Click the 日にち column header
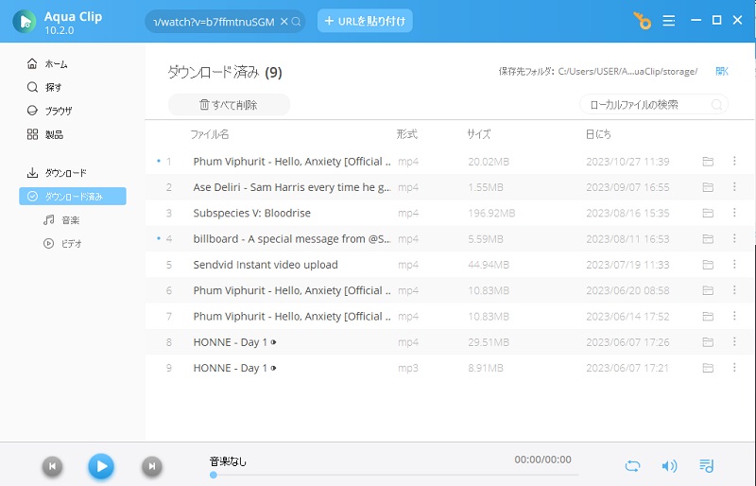The height and width of the screenshot is (486, 756). 598,134
